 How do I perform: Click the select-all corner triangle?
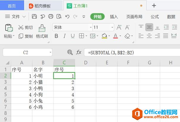7,63
